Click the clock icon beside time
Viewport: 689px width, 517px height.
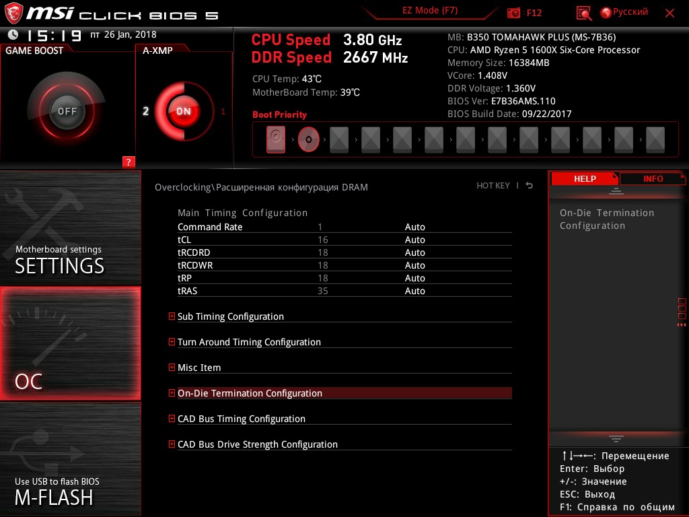pos(13,34)
